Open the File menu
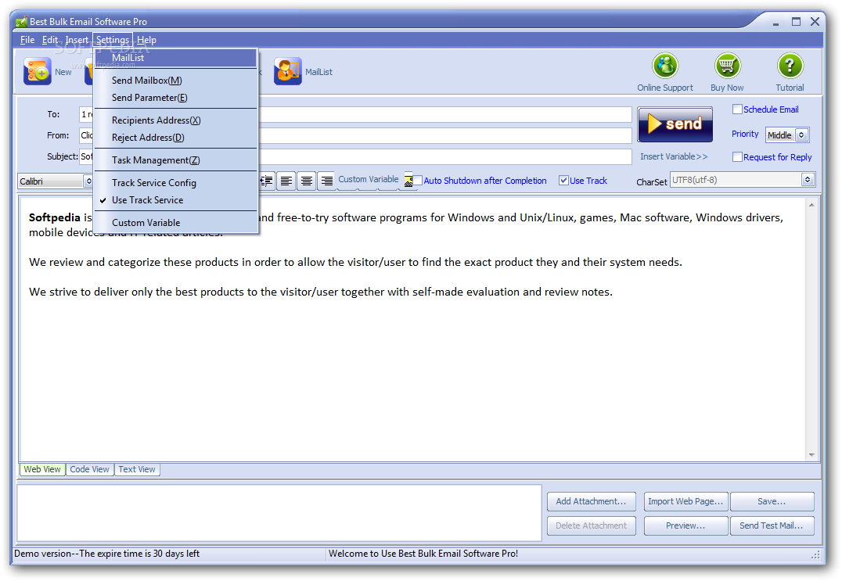This screenshot has height=581, width=842. point(27,40)
